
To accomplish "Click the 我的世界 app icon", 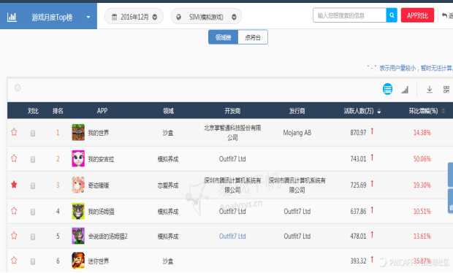I will point(78,132).
